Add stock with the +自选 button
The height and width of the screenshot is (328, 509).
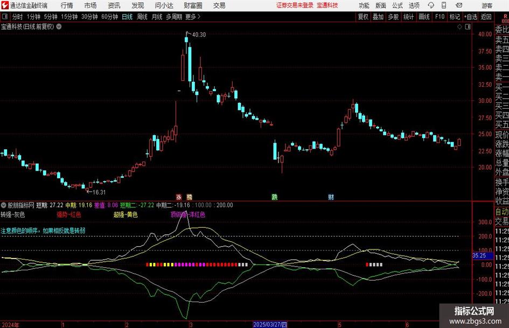(470, 17)
